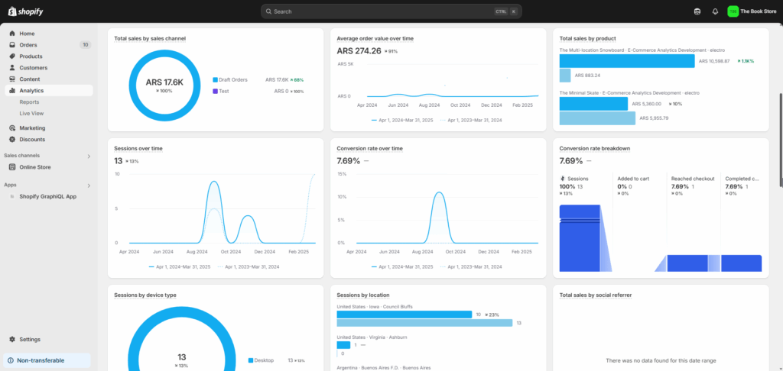783x371 pixels.
Task: Click the Council Bluffs sessions bar showing 10
Action: 404,315
